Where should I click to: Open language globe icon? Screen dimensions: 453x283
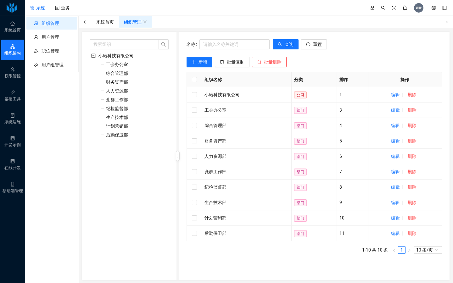[x=434, y=8]
